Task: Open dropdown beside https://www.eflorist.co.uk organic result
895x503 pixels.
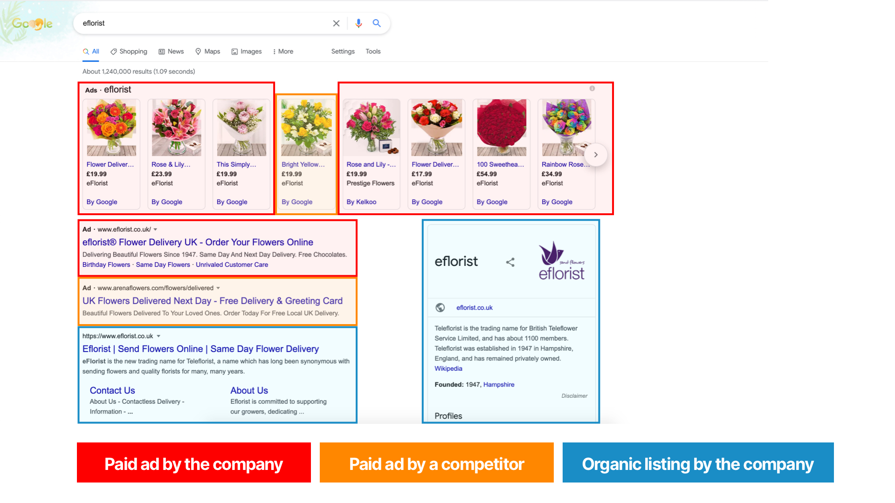Action: [x=158, y=336]
